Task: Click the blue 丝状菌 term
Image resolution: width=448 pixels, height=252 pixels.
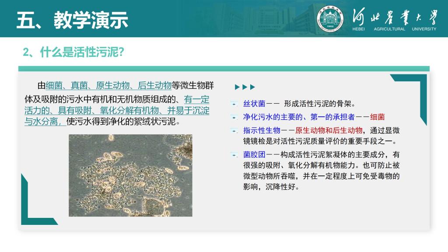Action: [254, 104]
